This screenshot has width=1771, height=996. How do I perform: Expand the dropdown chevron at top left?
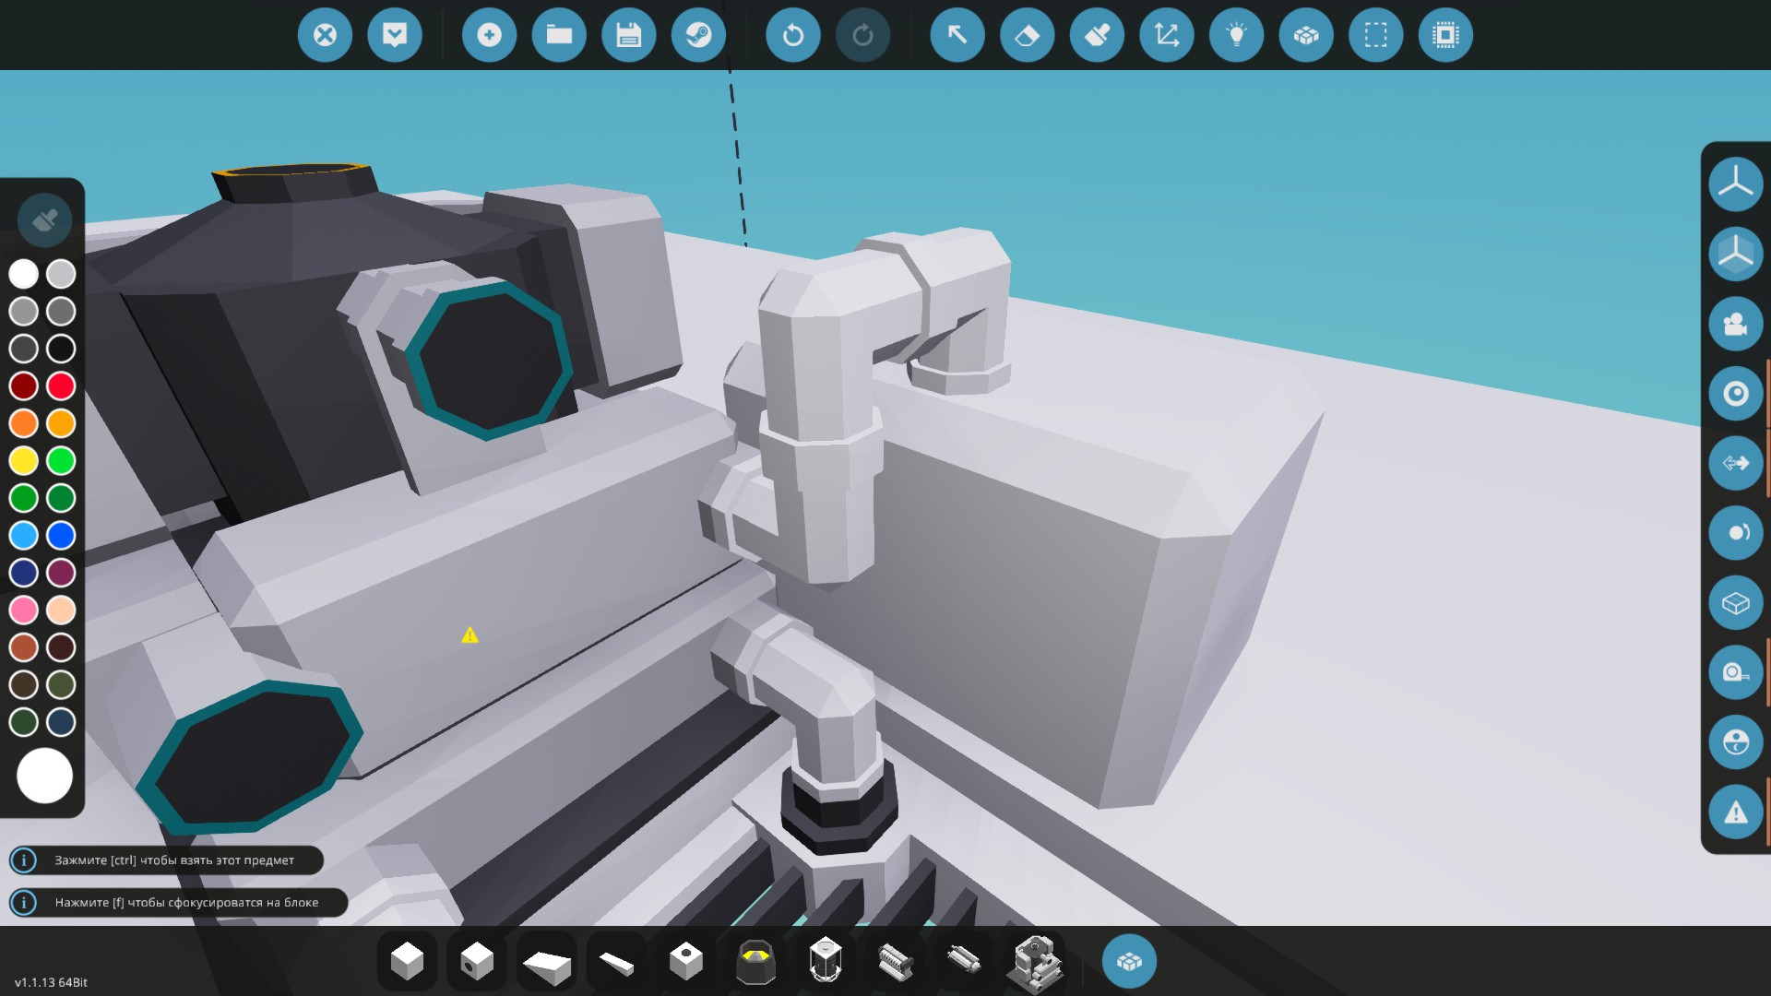pos(395,35)
